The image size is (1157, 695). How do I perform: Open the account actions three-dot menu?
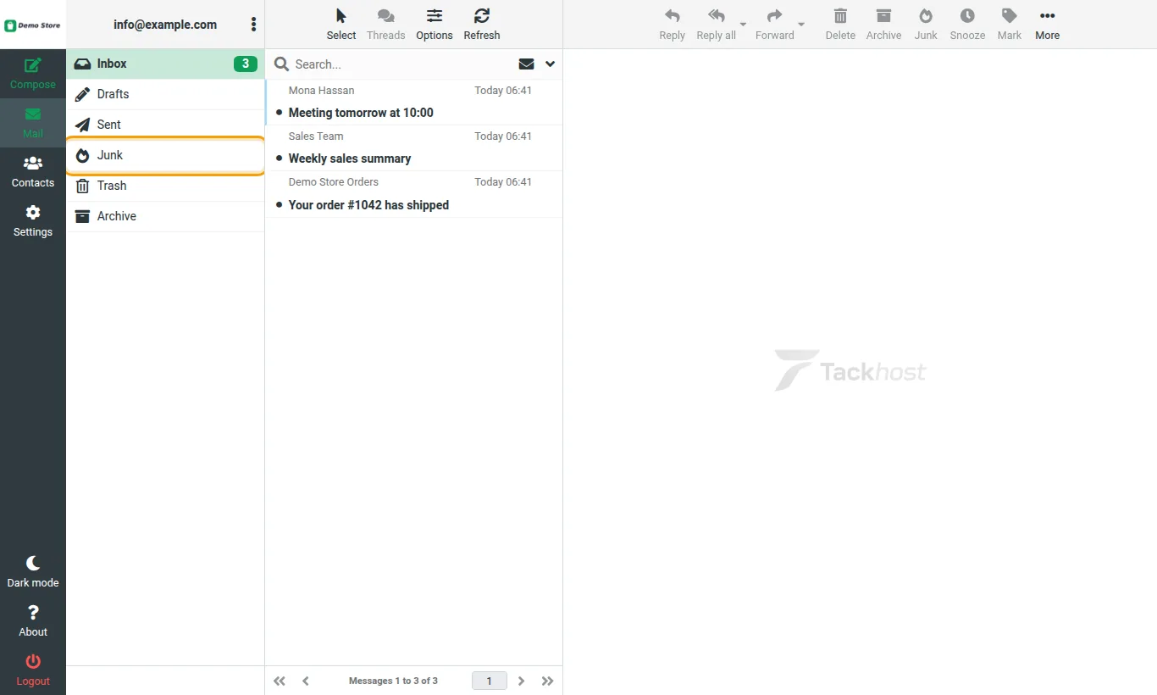[x=253, y=25]
